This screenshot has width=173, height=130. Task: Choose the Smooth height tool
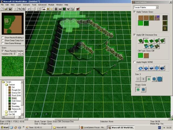(162, 68)
